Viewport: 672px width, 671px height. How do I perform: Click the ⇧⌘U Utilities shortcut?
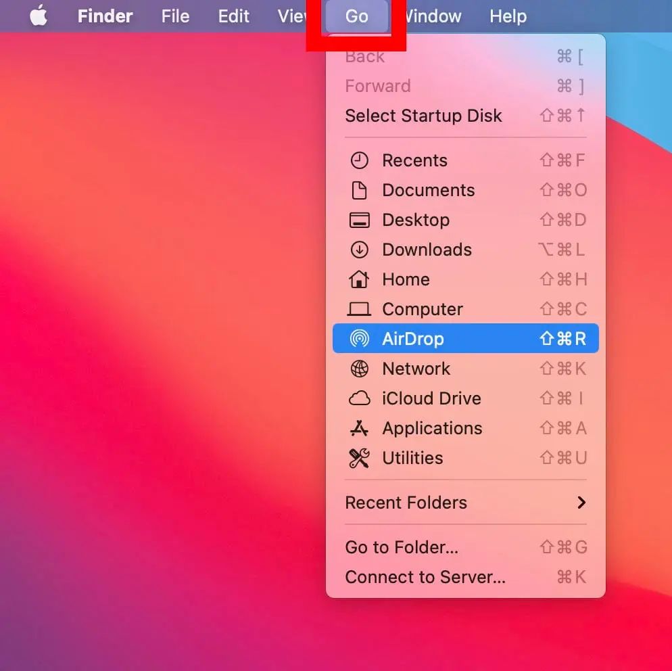(x=562, y=458)
